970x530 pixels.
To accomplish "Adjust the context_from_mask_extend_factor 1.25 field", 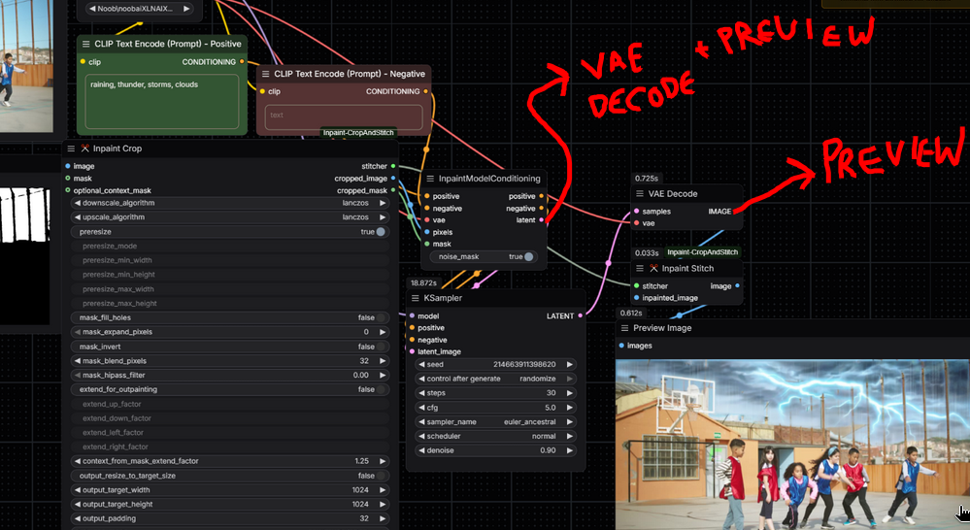I will point(230,461).
